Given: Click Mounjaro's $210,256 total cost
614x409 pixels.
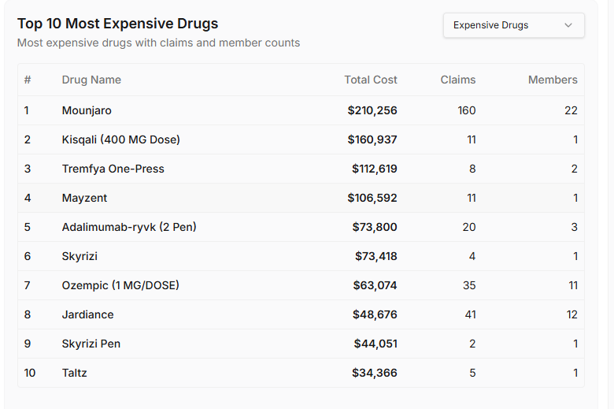Looking at the screenshot, I should [372, 110].
